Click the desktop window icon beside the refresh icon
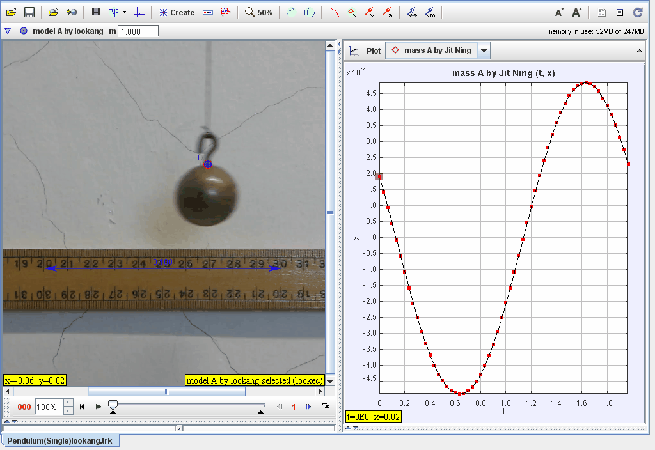655x450 pixels. click(620, 13)
